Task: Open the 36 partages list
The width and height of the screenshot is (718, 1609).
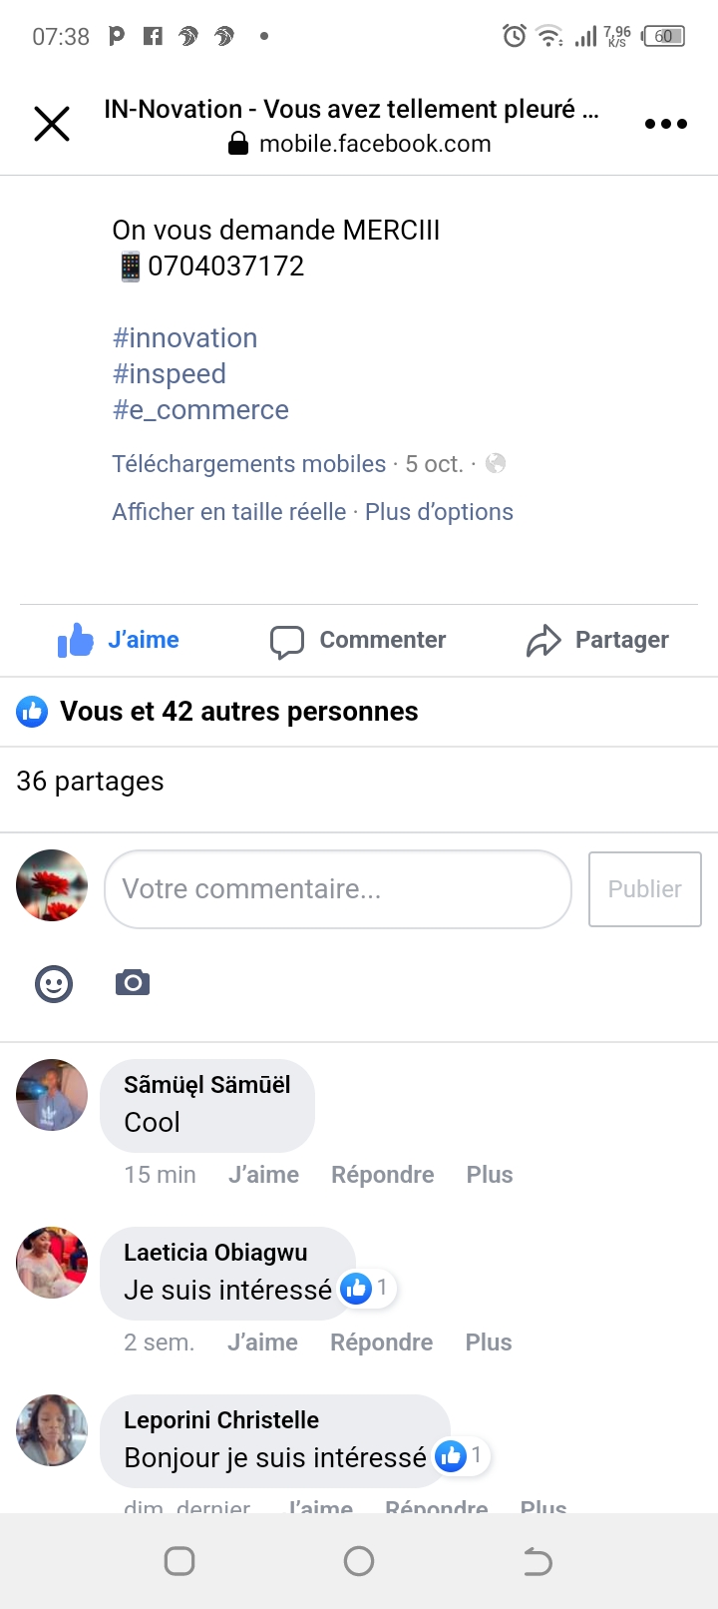Action: (x=90, y=782)
